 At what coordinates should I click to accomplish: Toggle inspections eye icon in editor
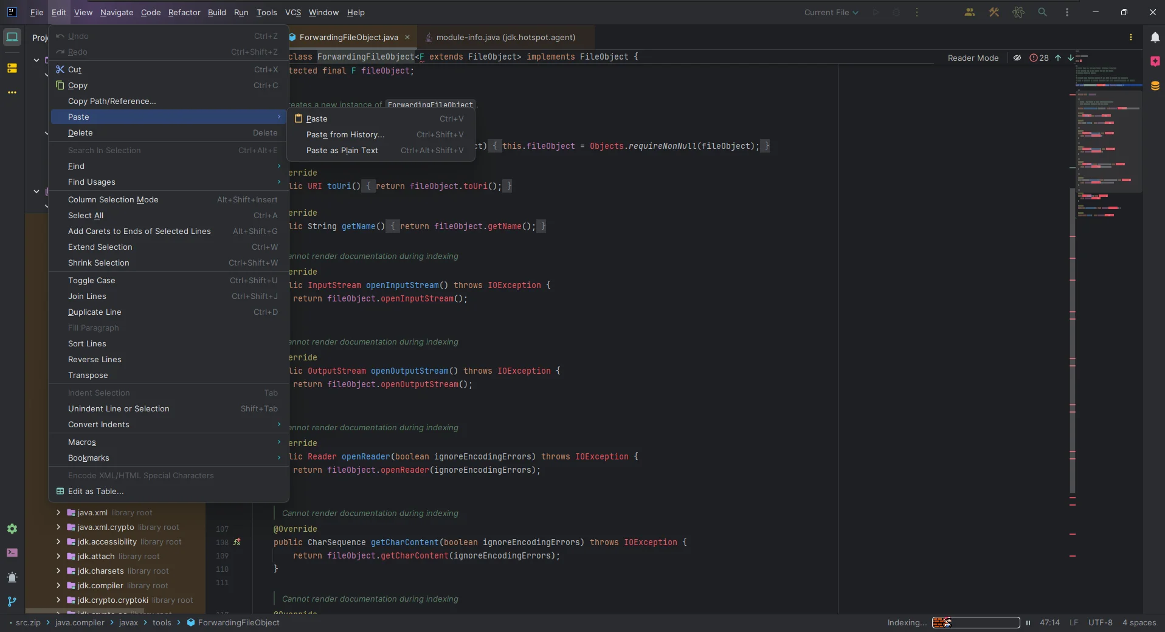[x=1017, y=58]
